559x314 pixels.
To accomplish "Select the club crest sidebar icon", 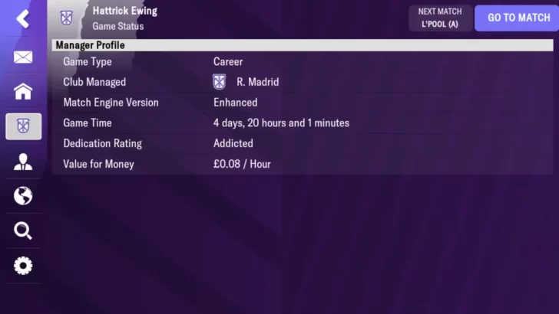I will [24, 126].
